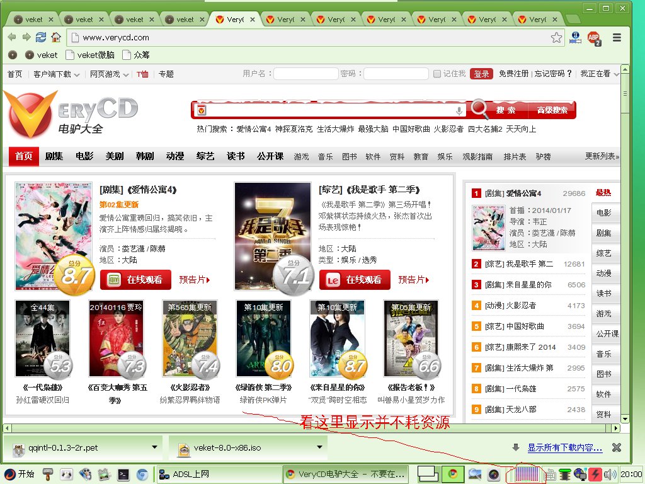Close the download bar with the X
This screenshot has height=484, width=645.
pyautogui.click(x=616, y=447)
